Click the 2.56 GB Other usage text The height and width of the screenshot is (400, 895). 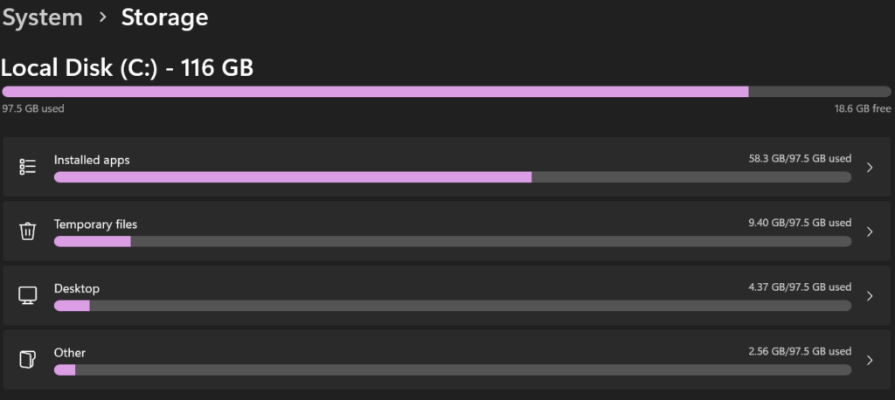pyautogui.click(x=800, y=351)
